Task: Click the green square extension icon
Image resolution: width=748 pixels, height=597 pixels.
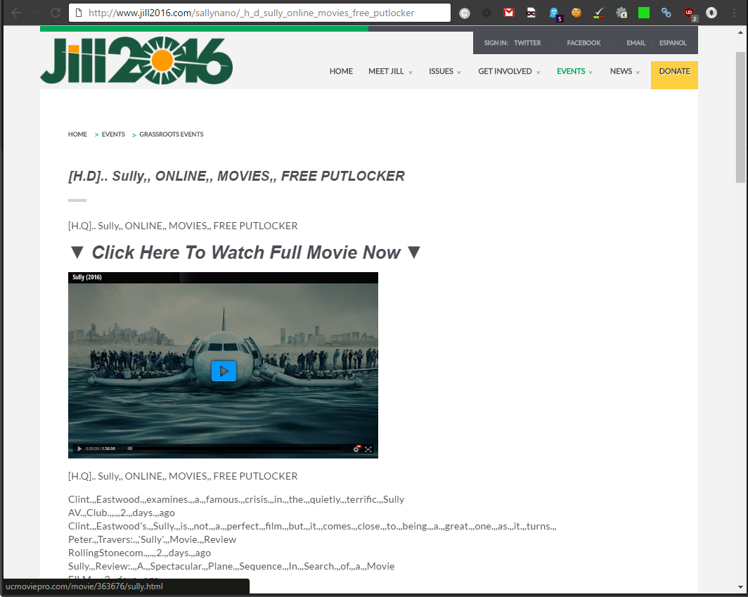Action: click(x=643, y=13)
